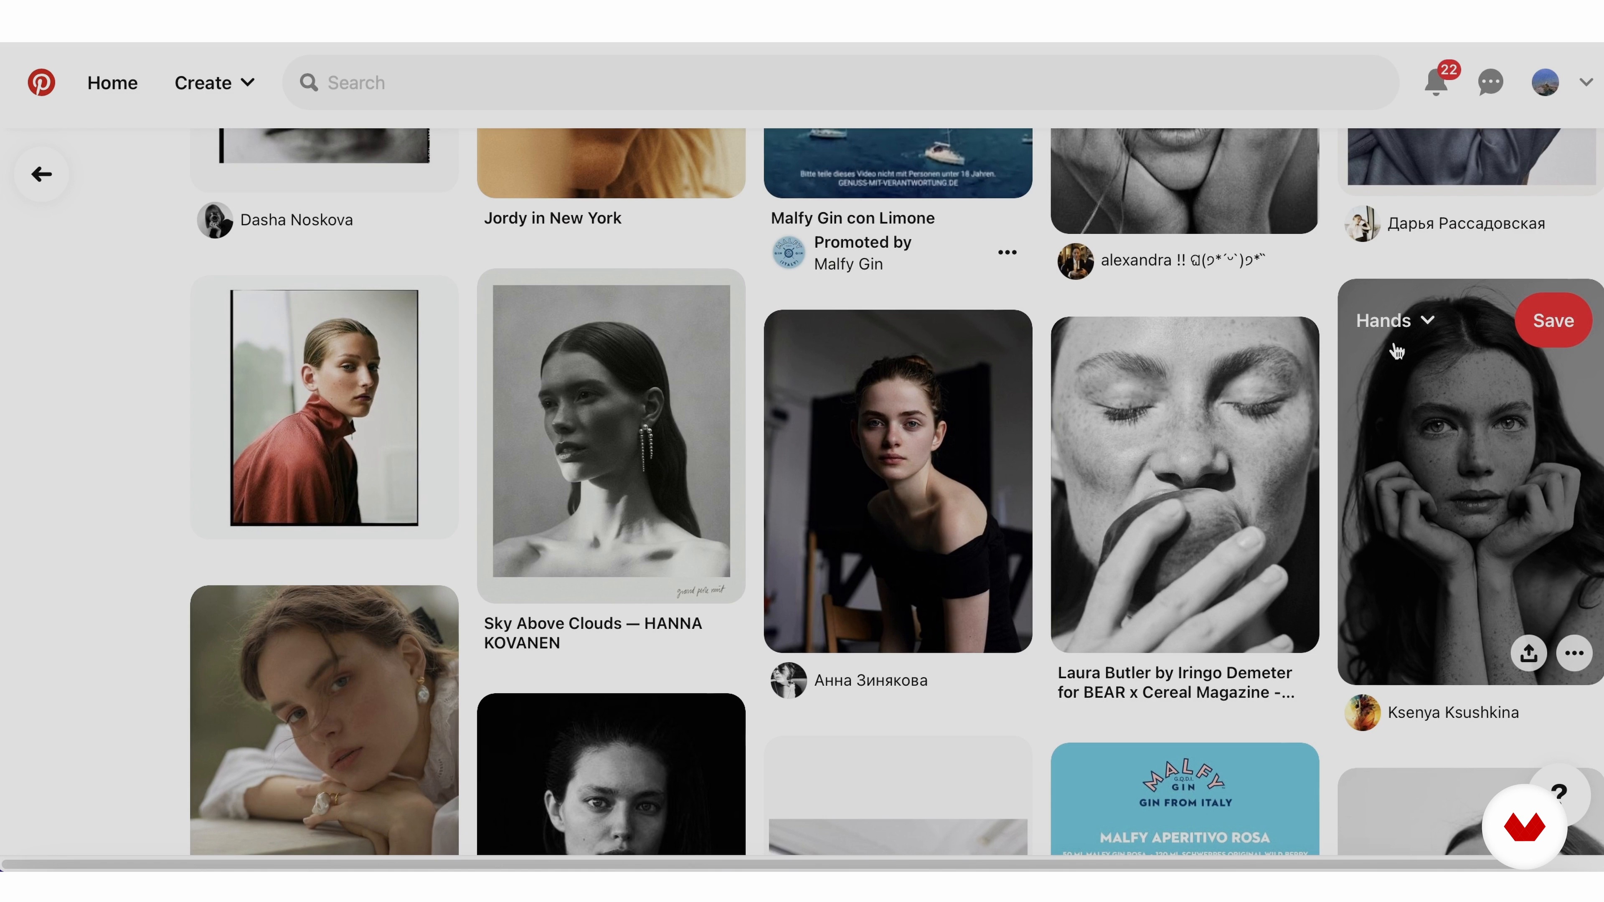The image size is (1604, 902).
Task: Click Ksenya Ksushkina avatar
Action: pyautogui.click(x=1363, y=712)
